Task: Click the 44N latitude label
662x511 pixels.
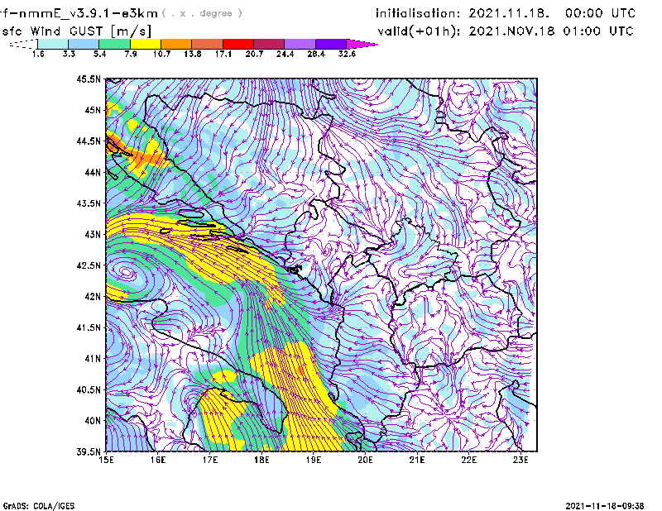Action: coord(93,172)
